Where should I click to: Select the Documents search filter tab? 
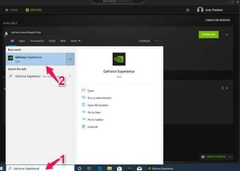[37, 41]
